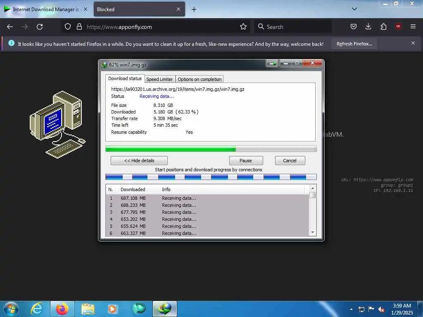Cancel the download
Screen dimensions: 423x317
[290, 161]
